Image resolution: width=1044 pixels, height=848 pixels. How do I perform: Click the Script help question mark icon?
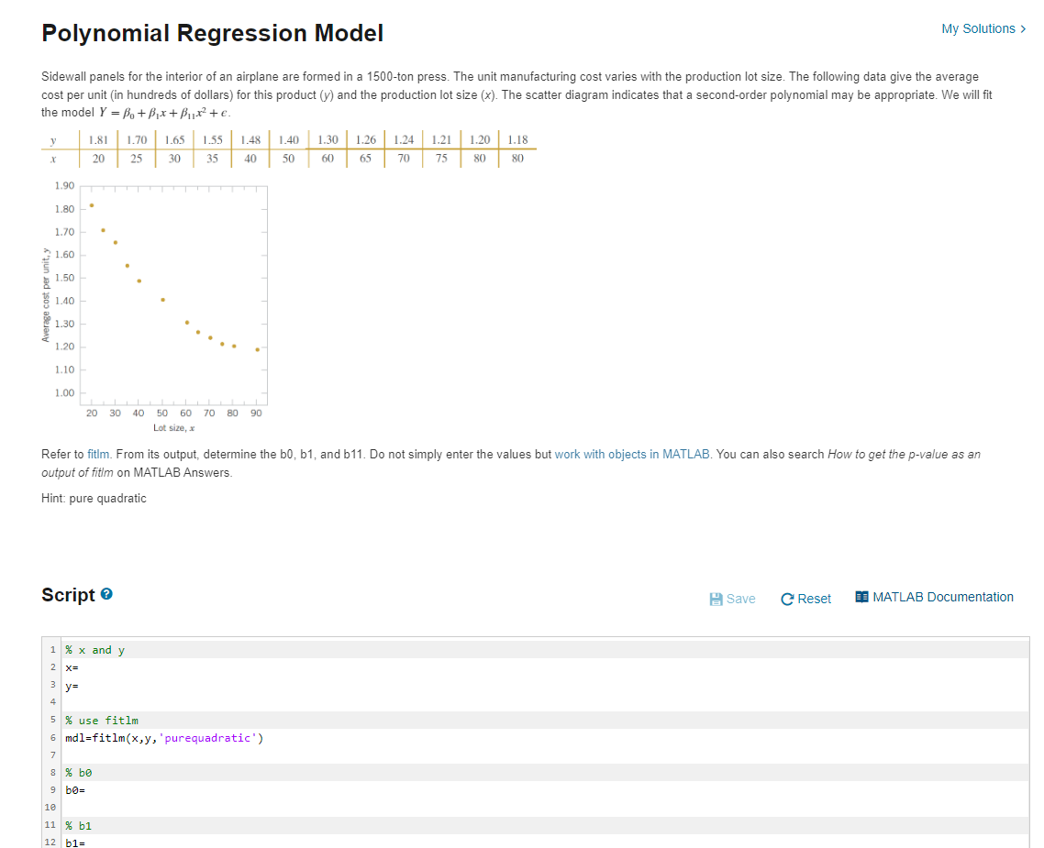pyautogui.click(x=107, y=593)
